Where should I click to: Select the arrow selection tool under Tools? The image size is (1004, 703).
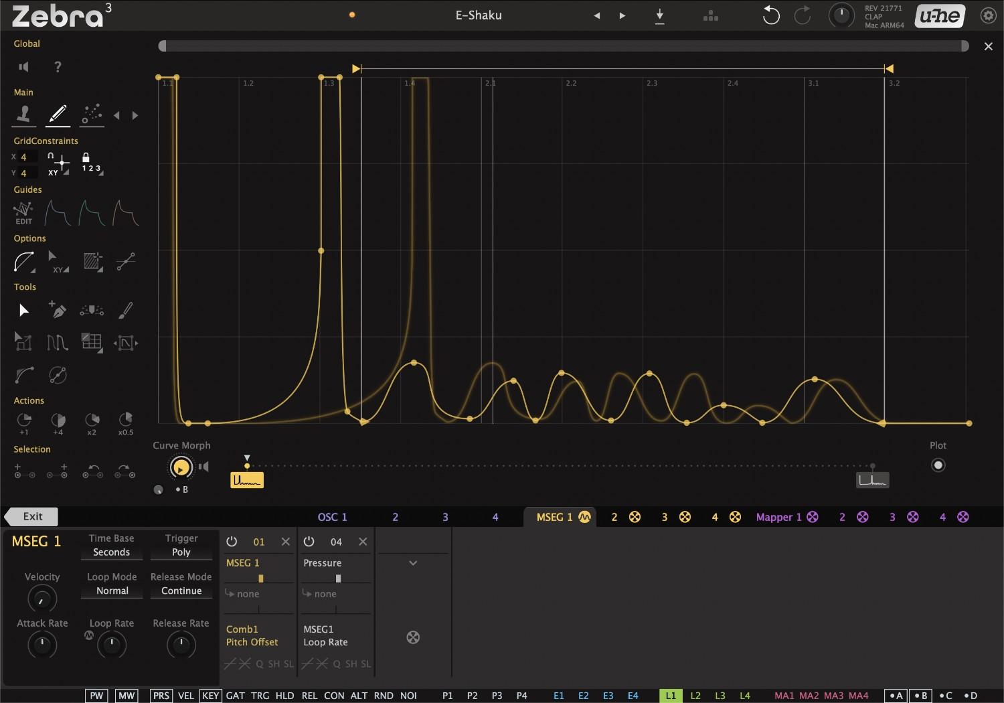pos(23,309)
